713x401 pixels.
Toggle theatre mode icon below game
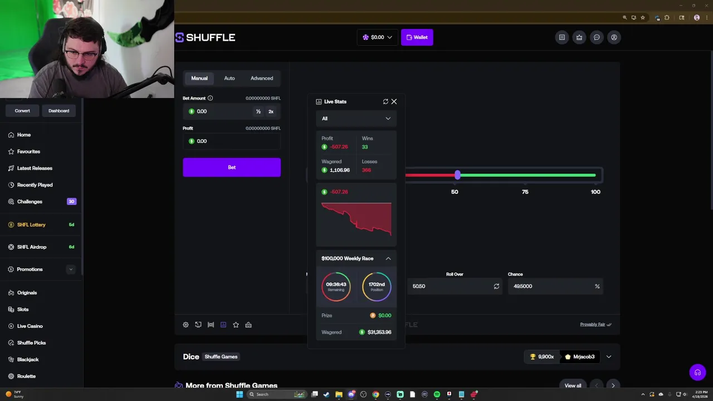coord(198,325)
